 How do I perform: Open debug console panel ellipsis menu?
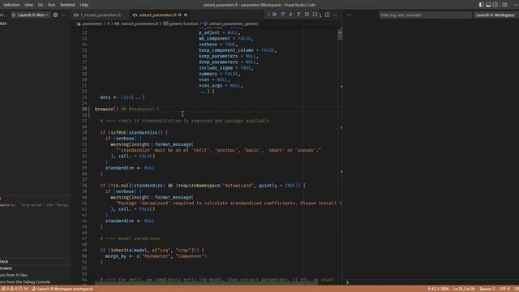coord(349,15)
